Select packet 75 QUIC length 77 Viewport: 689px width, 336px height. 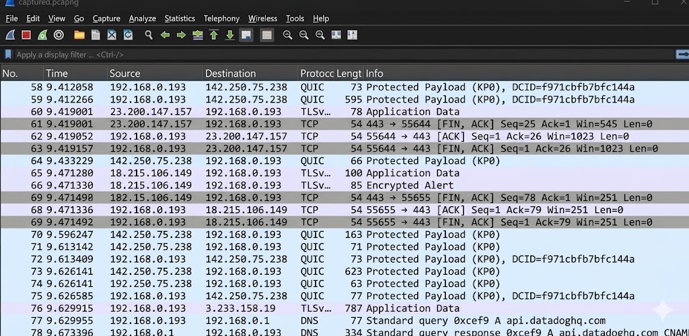[344, 296]
